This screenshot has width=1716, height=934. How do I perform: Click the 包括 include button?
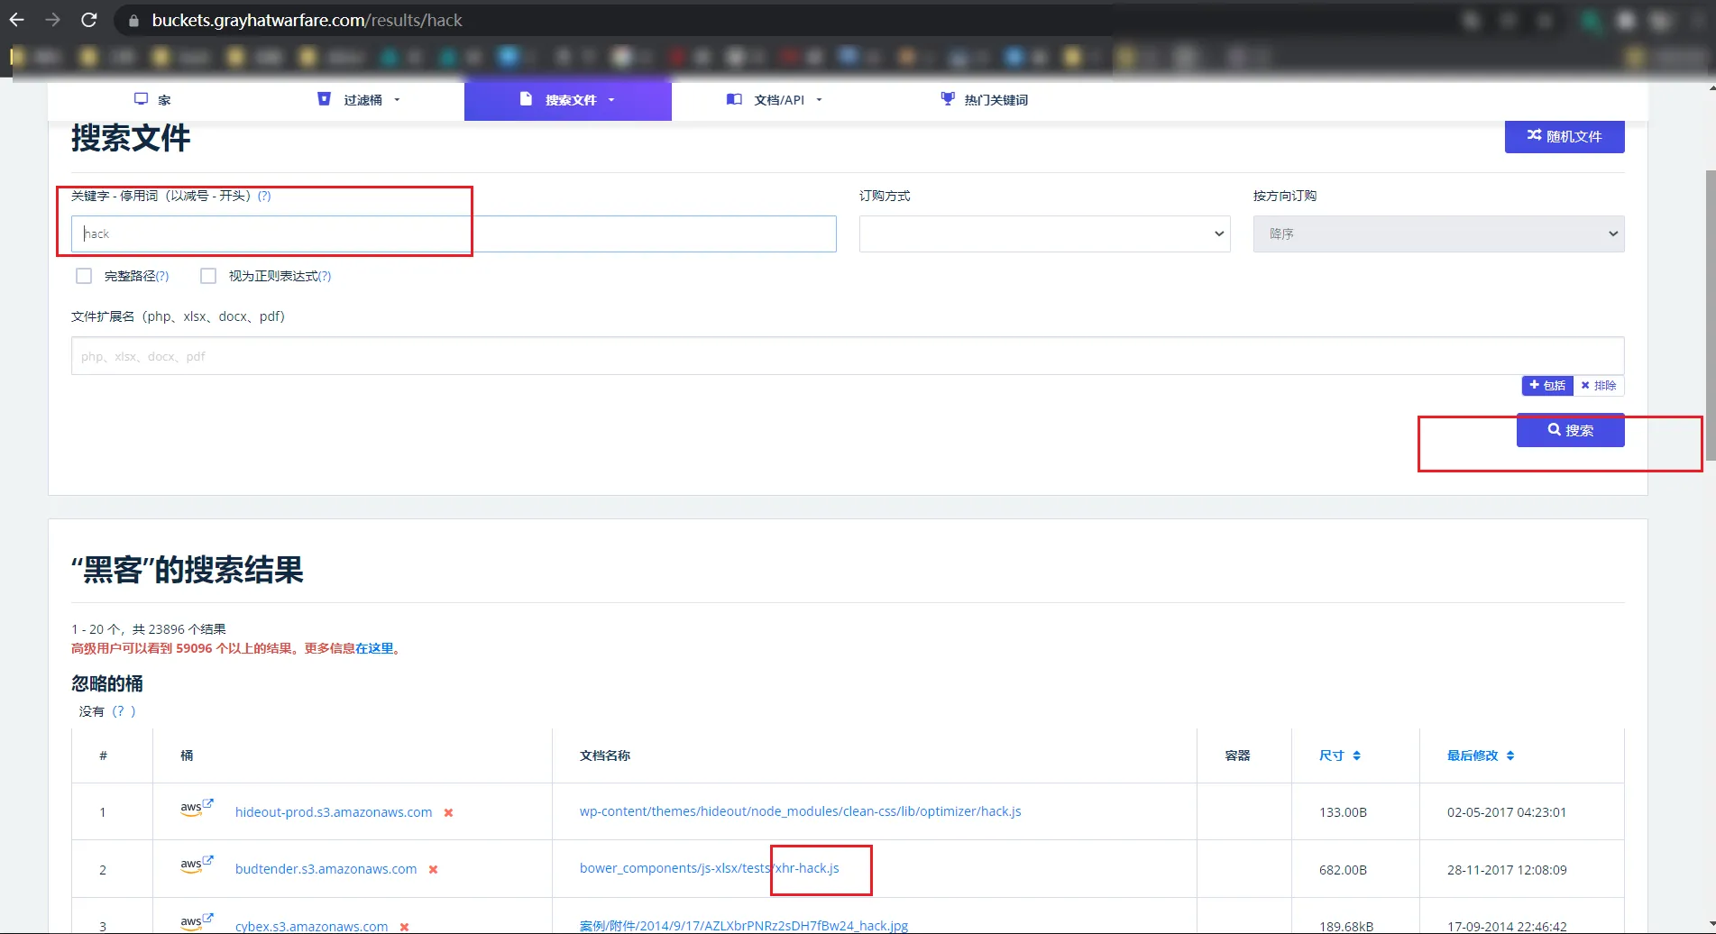click(1547, 386)
